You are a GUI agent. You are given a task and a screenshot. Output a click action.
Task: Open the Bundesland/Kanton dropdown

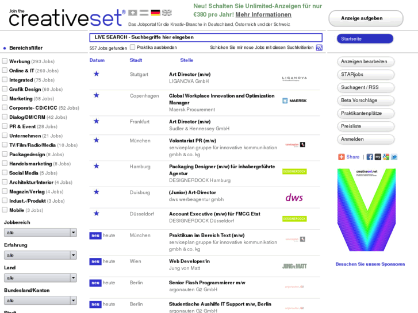pyautogui.click(x=40, y=300)
